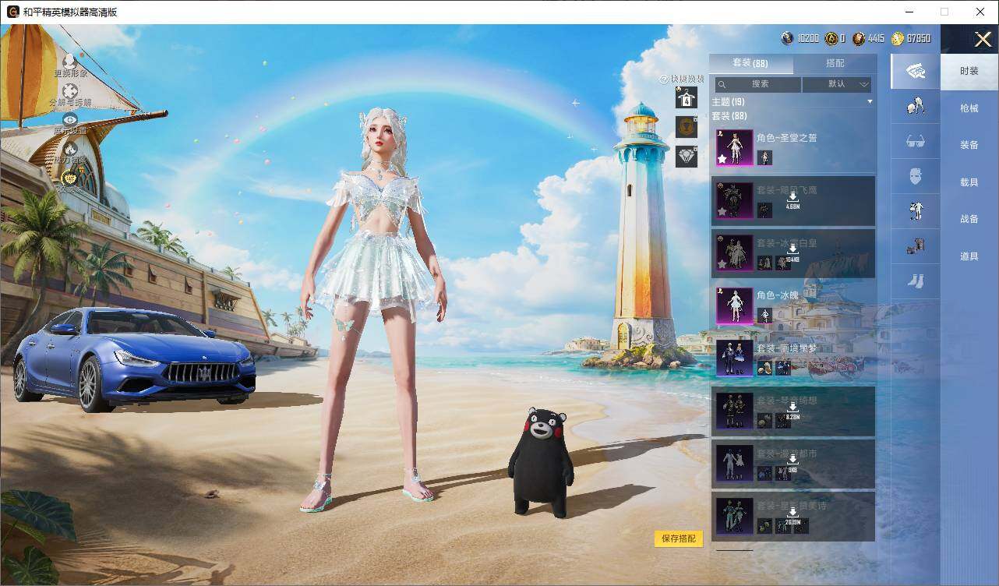Open the gold crown badge icon
This screenshot has height=586, width=999.
(70, 178)
